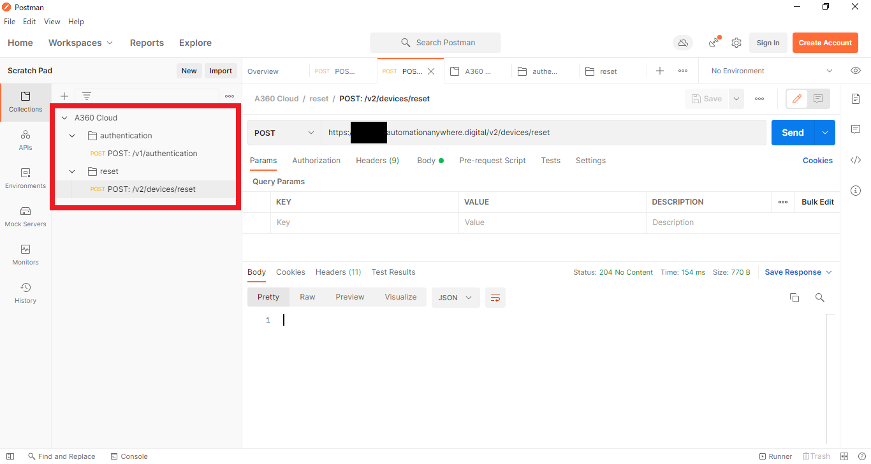
Task: Open the Collections sidebar panel
Action: coord(26,102)
